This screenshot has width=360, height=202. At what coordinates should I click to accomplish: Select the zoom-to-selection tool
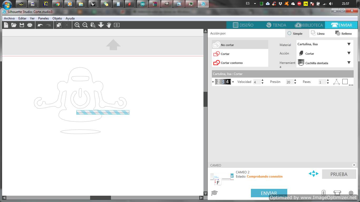pyautogui.click(x=93, y=25)
